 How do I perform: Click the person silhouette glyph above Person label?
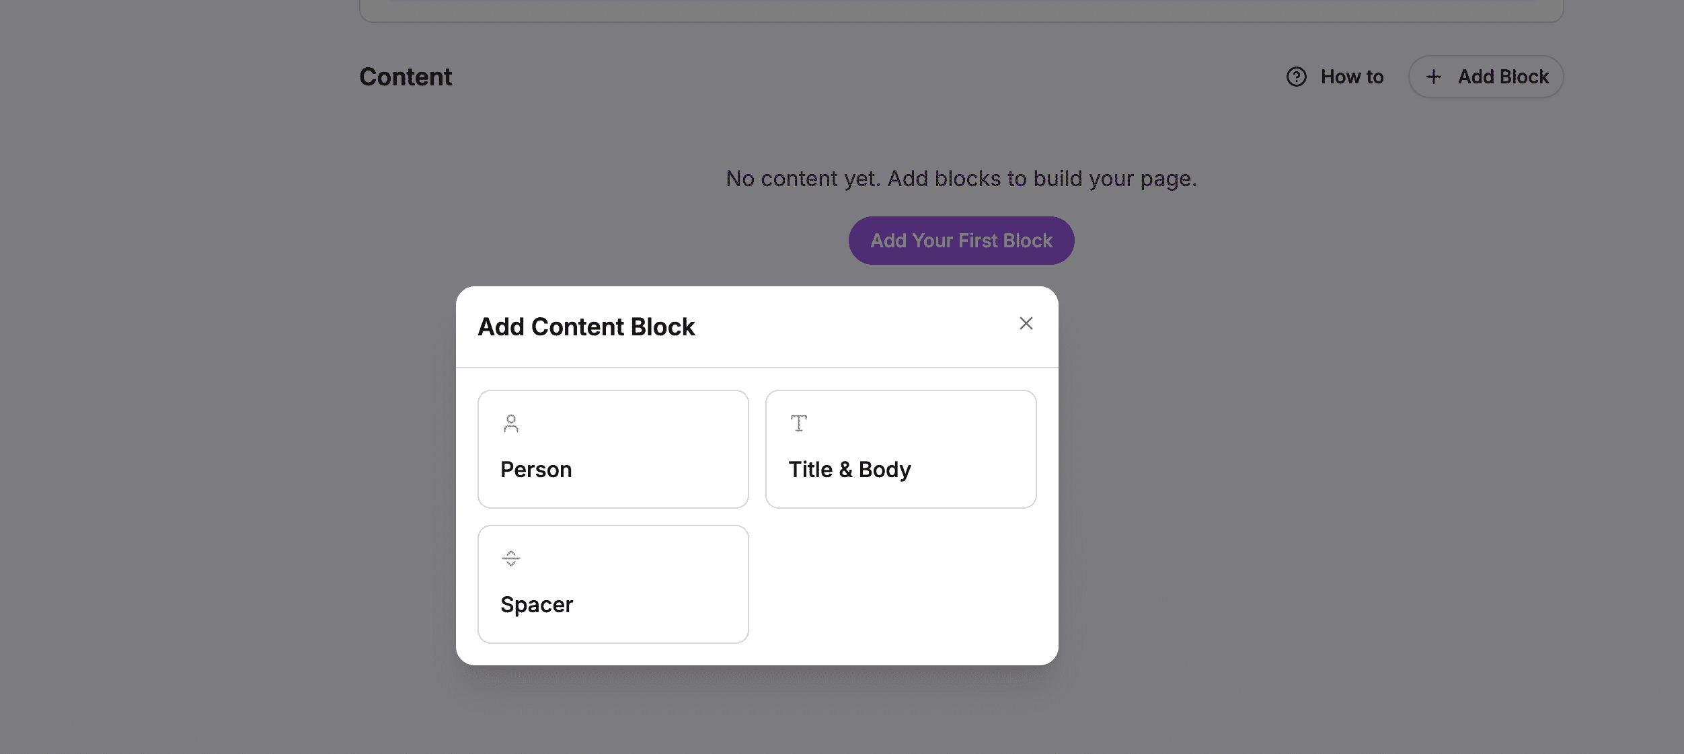[512, 423]
